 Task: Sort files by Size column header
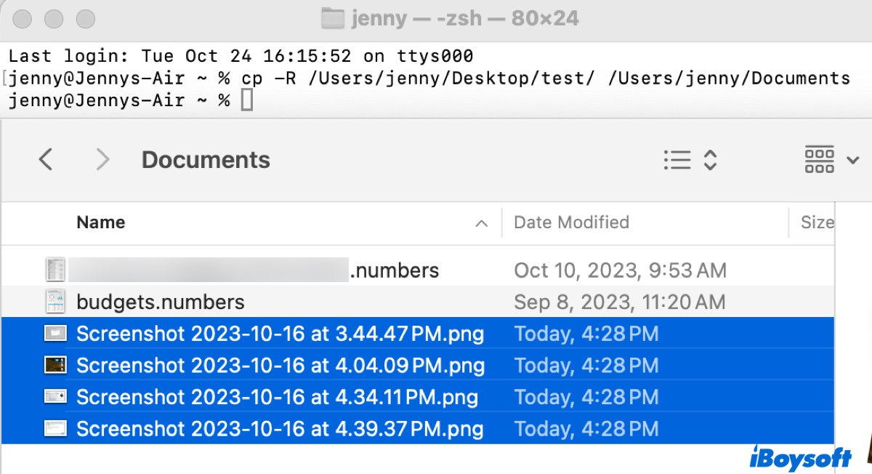[x=817, y=222]
